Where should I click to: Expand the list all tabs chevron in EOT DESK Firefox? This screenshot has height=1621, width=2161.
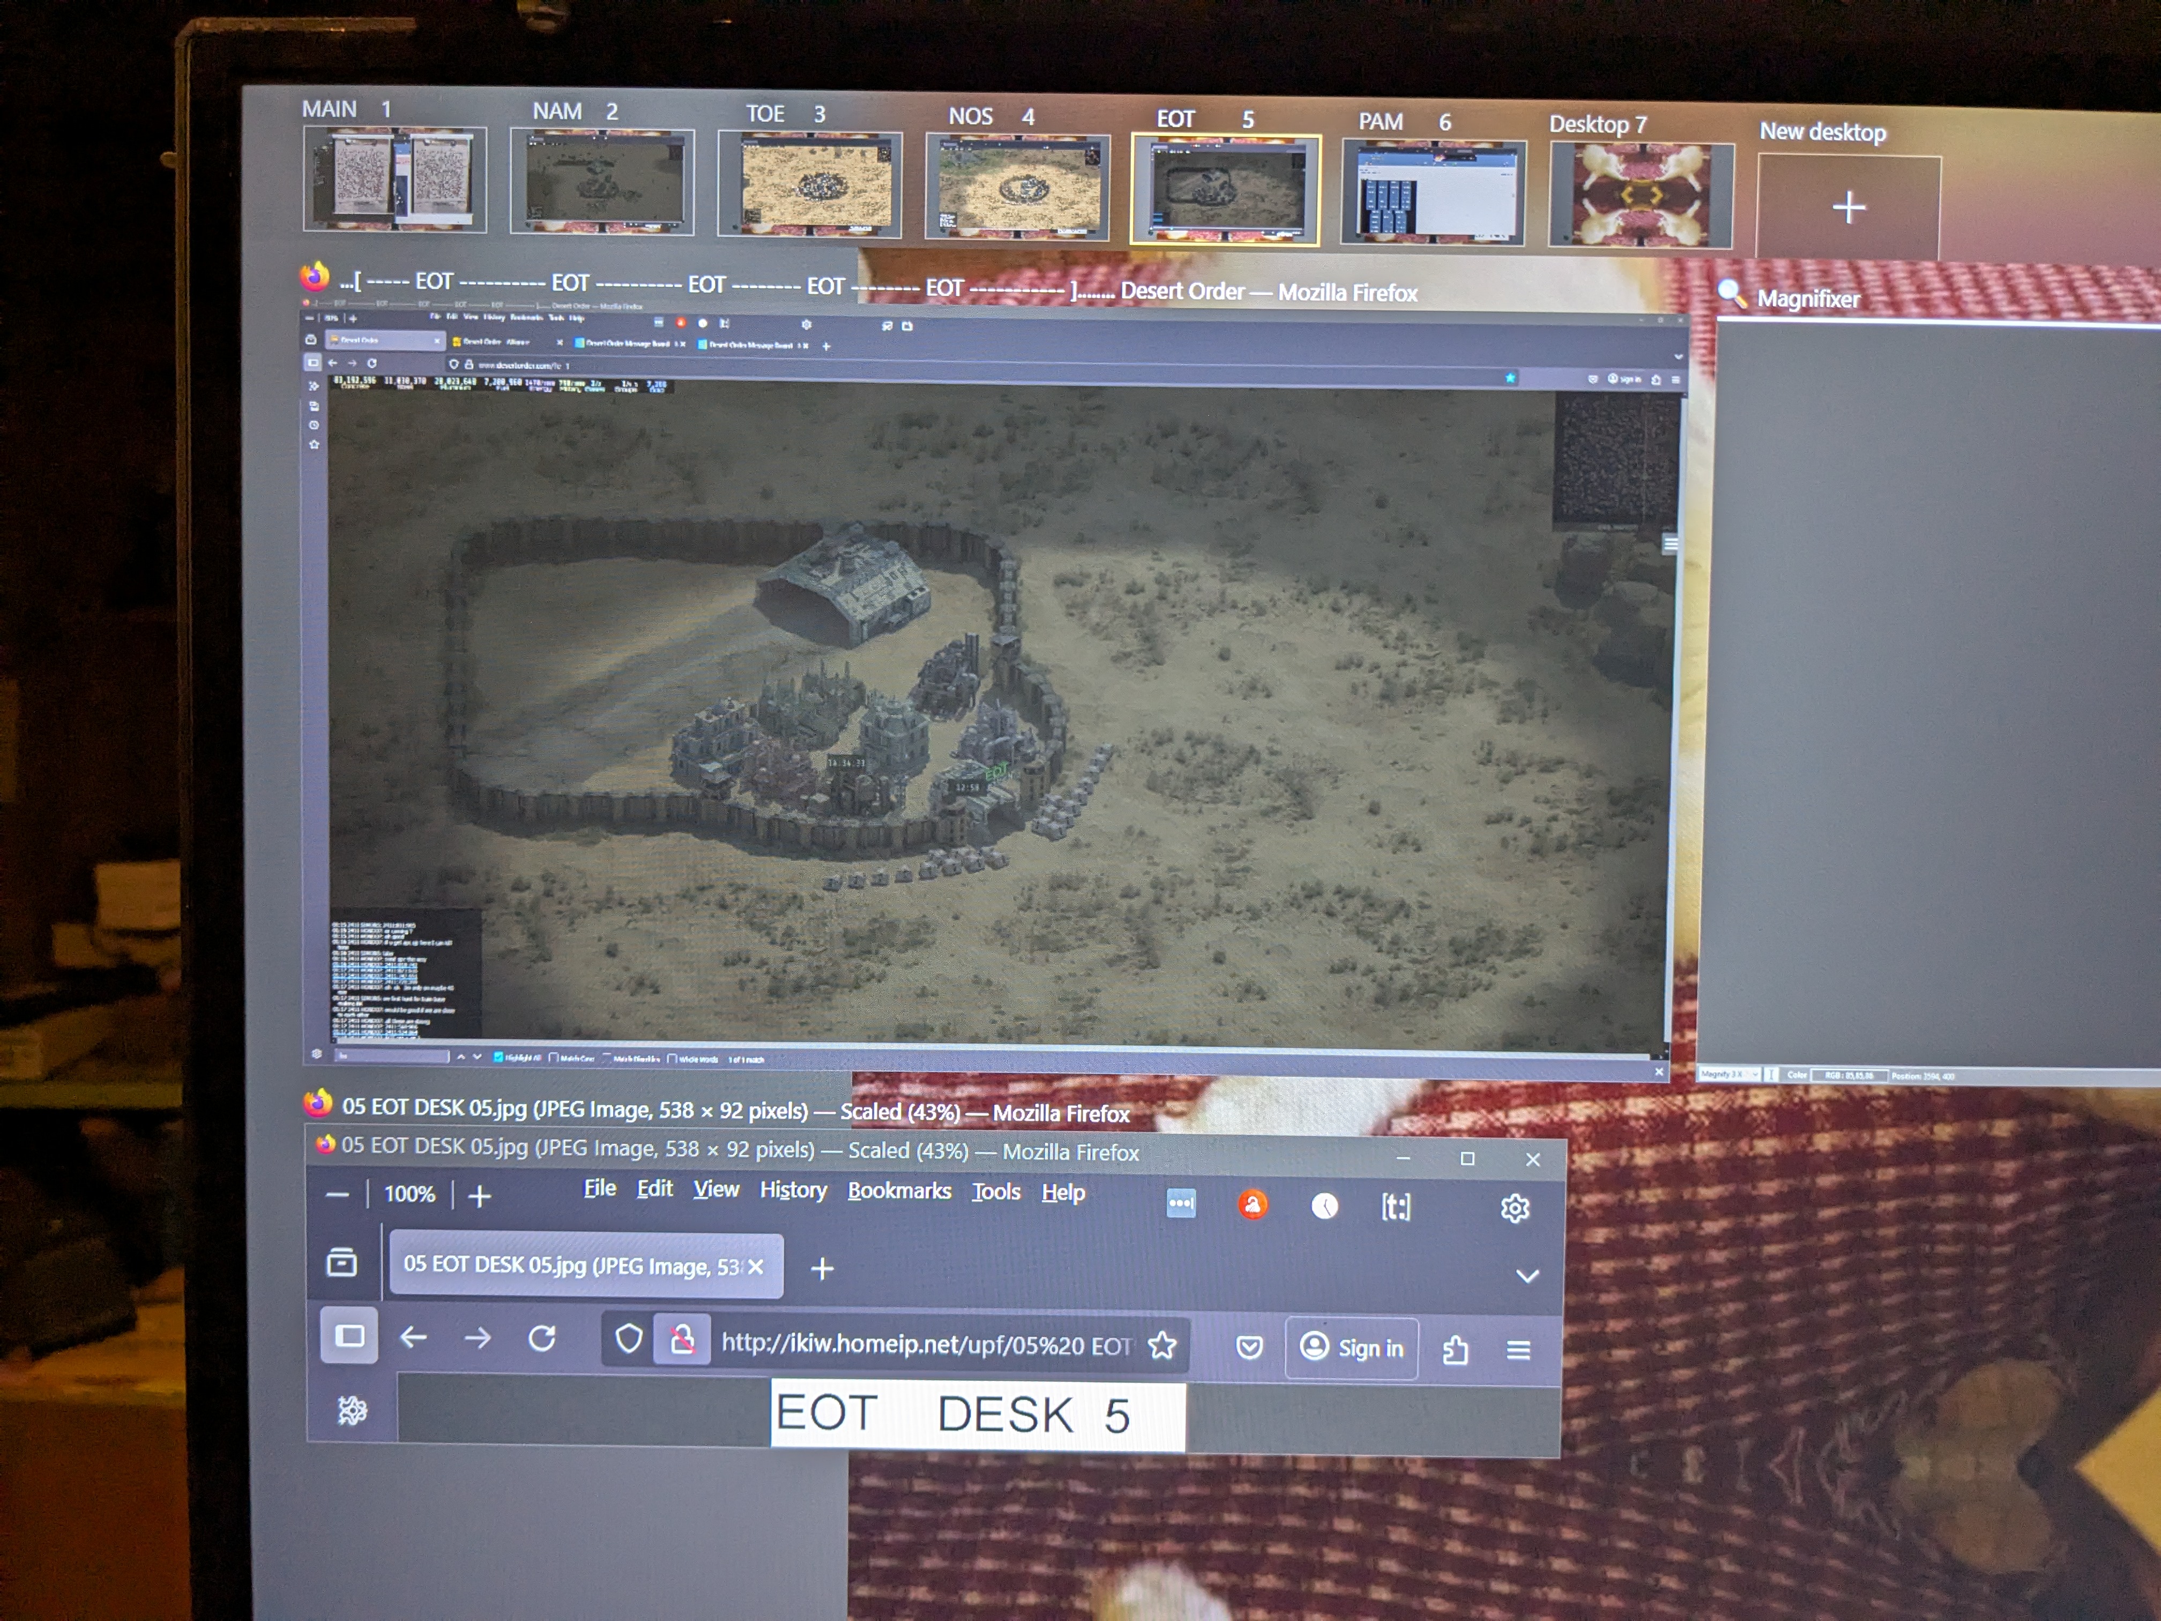[1527, 1276]
